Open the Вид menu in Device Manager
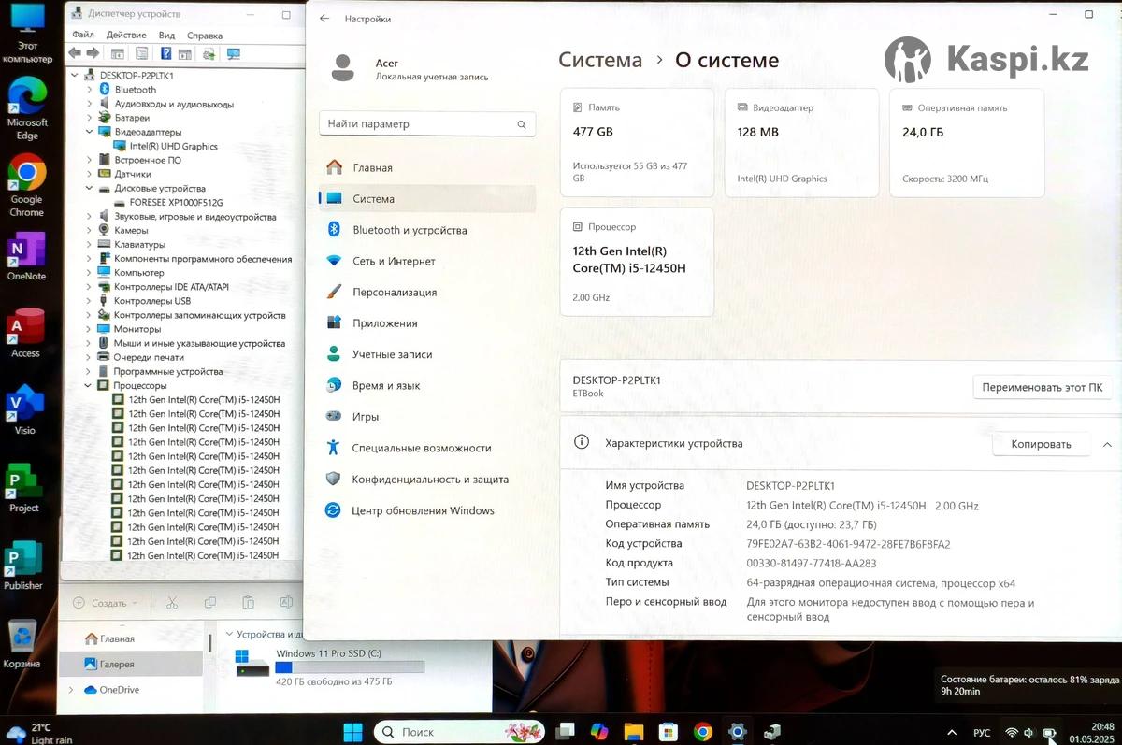1122x745 pixels. coord(166,35)
